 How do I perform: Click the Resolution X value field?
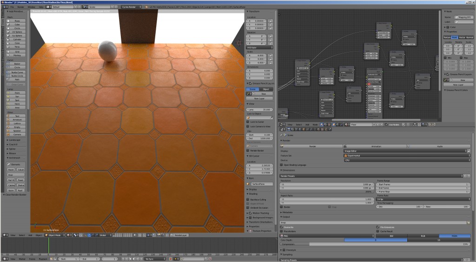(x=327, y=184)
